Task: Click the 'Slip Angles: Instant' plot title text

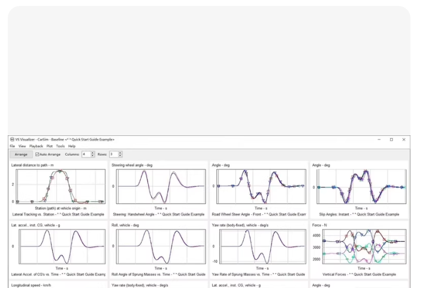Action: 333,214
